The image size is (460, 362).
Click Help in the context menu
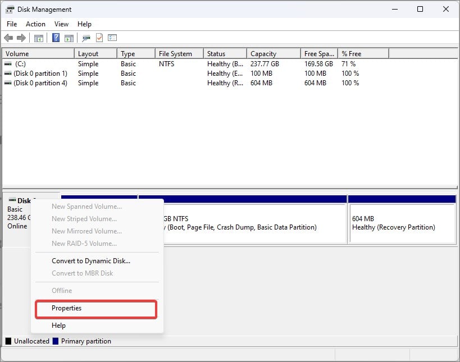(x=58, y=326)
